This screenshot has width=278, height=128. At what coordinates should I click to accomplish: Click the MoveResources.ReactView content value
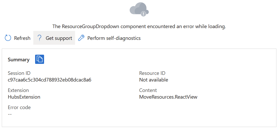tap(168, 97)
